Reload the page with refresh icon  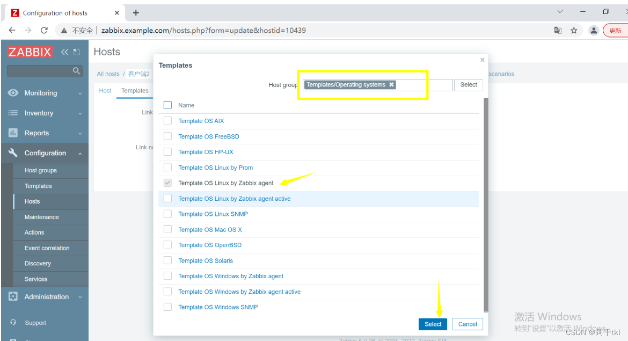tap(44, 31)
